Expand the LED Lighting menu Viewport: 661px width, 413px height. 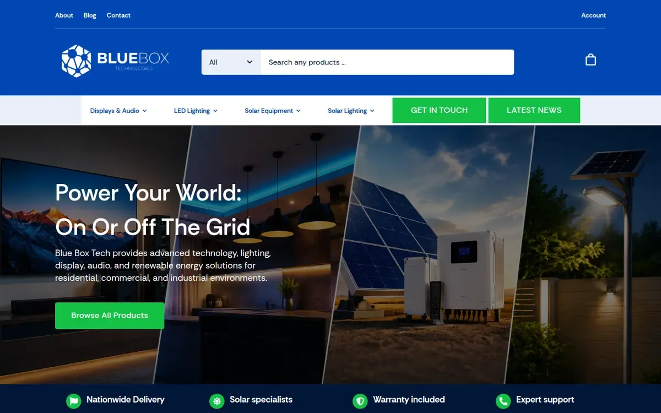coord(196,111)
